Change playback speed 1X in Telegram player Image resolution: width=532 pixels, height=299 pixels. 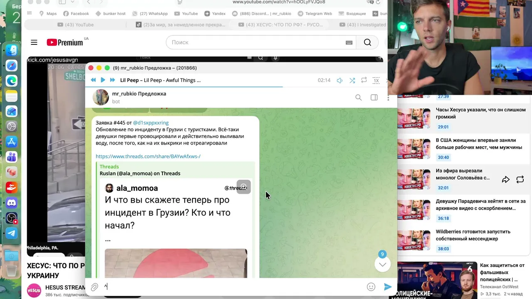(376, 80)
